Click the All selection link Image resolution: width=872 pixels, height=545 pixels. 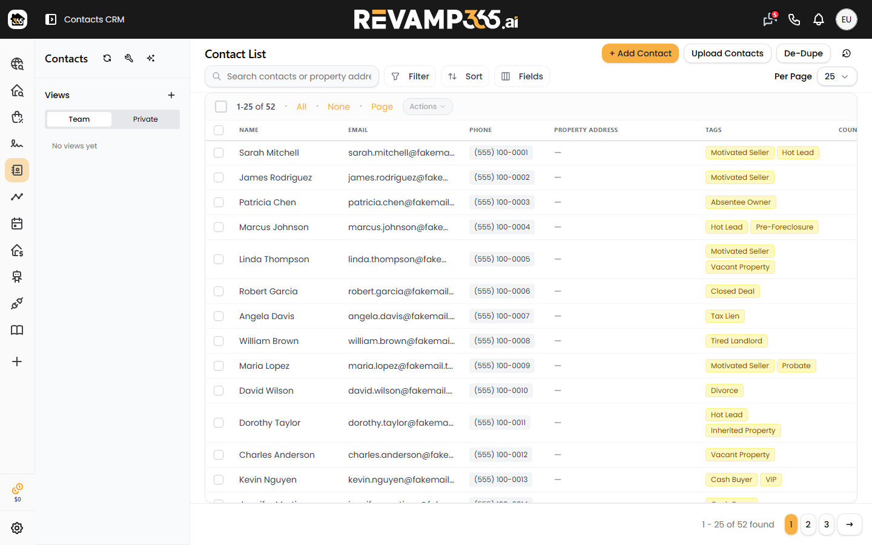[302, 107]
